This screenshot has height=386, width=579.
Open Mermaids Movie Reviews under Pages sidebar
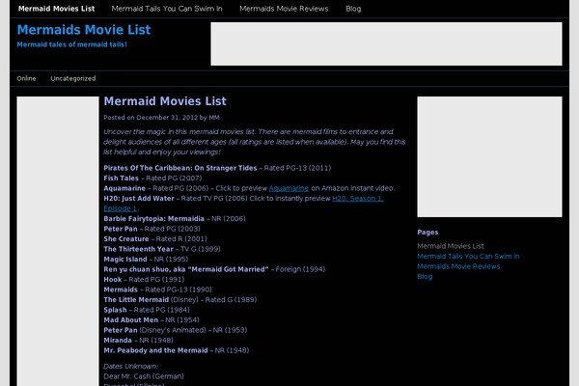(x=458, y=266)
